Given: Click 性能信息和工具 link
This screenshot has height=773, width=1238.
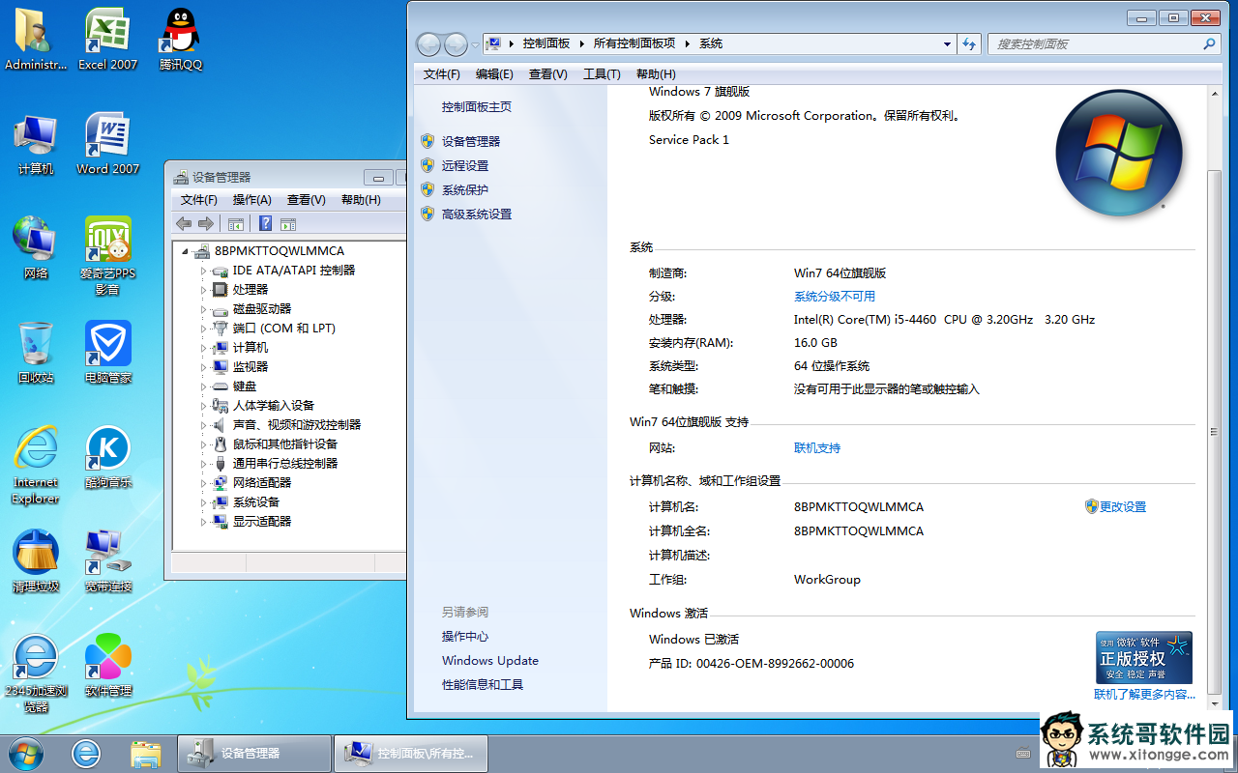Looking at the screenshot, I should coord(483,685).
